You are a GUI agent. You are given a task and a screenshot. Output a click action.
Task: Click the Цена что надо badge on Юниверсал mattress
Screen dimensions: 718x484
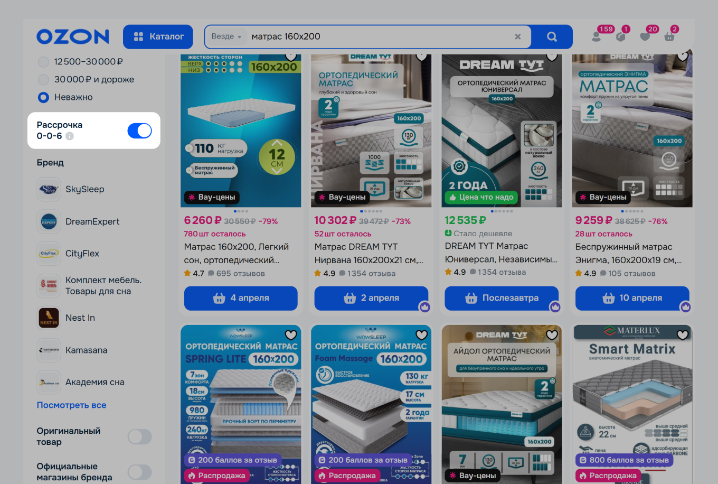click(x=481, y=197)
